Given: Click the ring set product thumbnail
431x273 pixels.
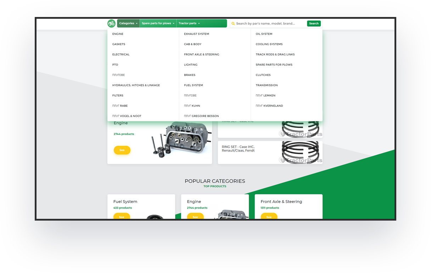Looking at the screenshot, I should coord(300,152).
